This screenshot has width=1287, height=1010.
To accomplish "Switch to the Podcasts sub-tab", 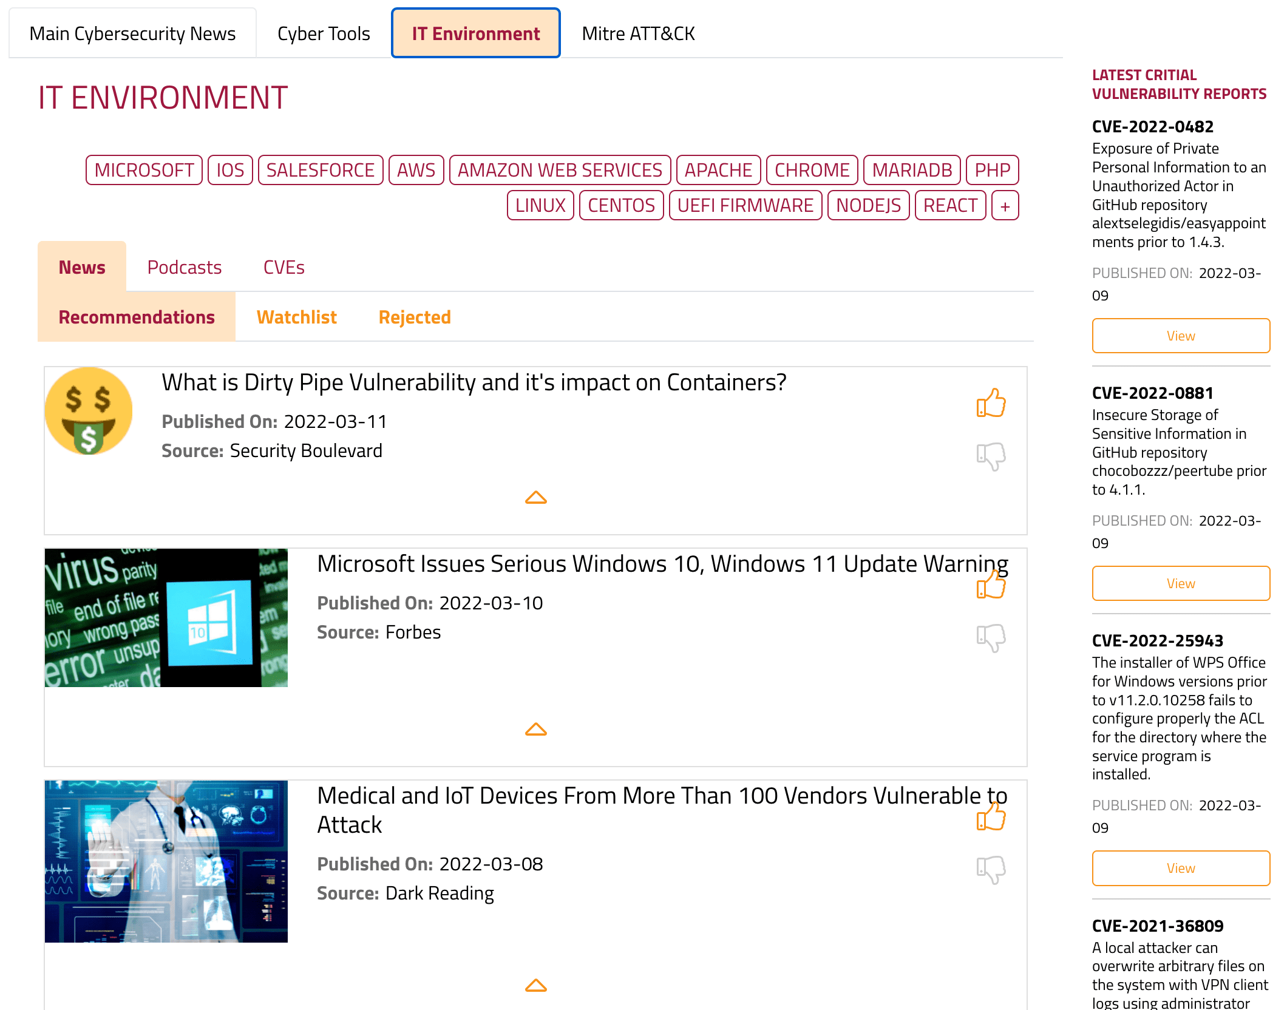I will coord(185,267).
